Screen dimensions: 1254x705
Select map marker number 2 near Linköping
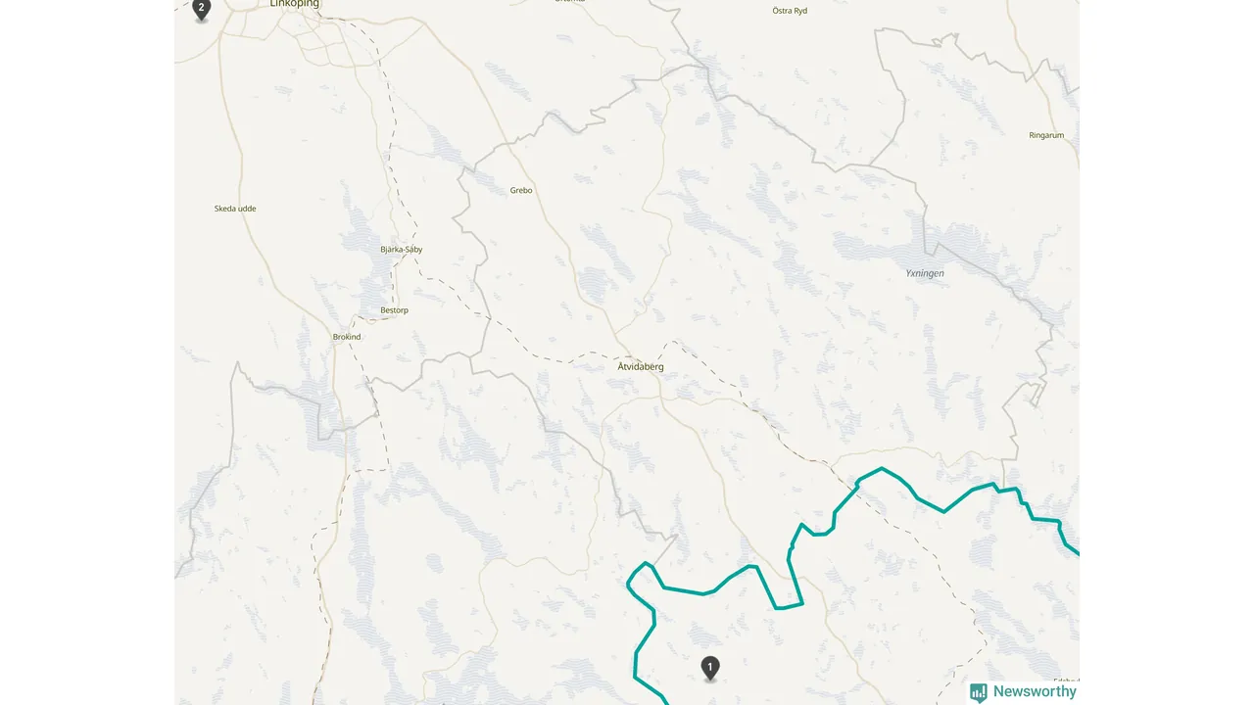pos(201,10)
